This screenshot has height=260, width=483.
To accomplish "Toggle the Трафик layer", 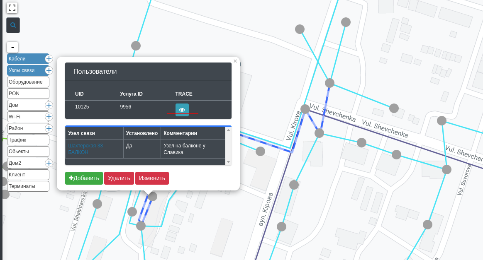I will pyautogui.click(x=28, y=140).
